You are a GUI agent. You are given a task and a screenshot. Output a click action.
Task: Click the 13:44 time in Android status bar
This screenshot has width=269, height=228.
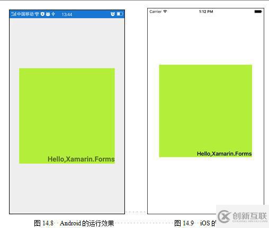67,14
